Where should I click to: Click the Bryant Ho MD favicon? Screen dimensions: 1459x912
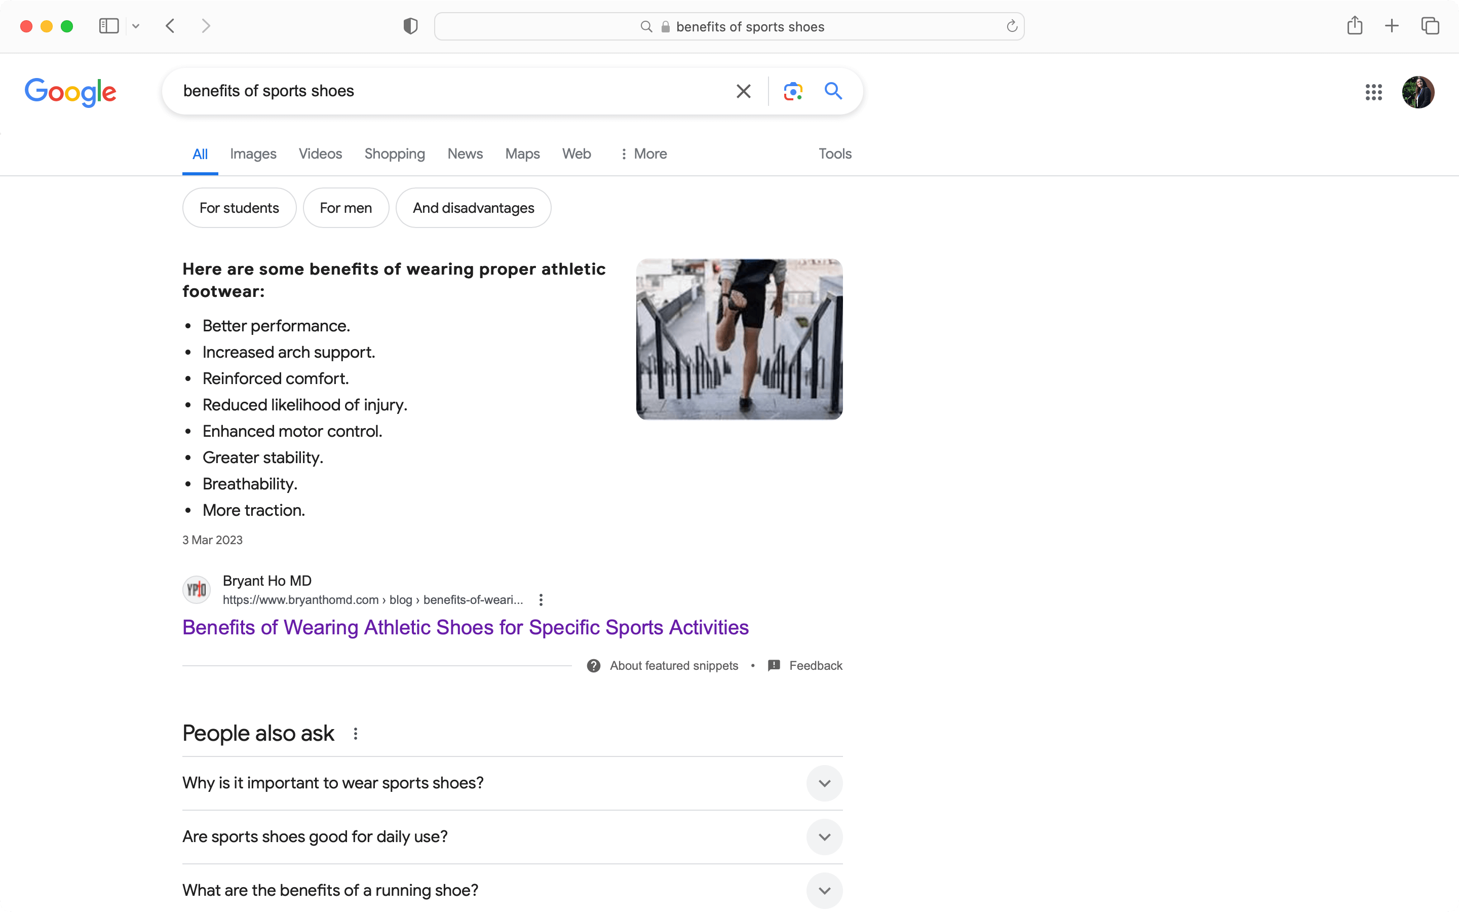[197, 590]
